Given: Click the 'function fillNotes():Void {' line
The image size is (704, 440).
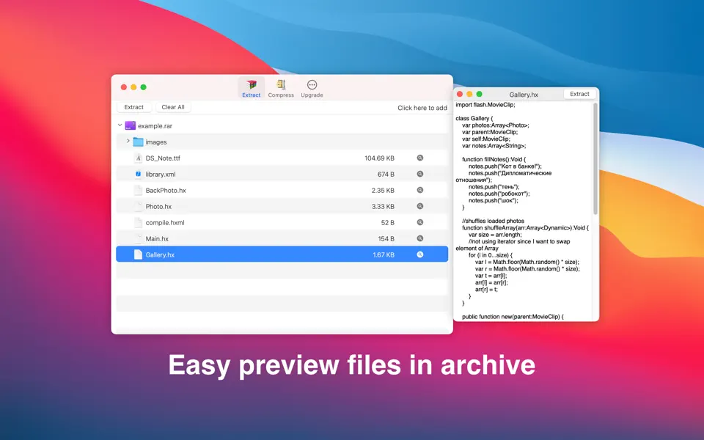Looking at the screenshot, I should pyautogui.click(x=494, y=159).
